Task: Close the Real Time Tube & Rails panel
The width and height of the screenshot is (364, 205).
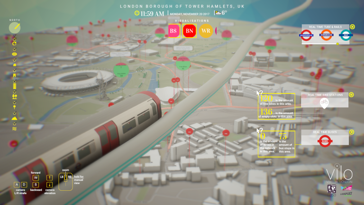Action: (x=352, y=27)
